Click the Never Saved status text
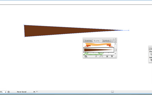152x95 pixels. 22,92
